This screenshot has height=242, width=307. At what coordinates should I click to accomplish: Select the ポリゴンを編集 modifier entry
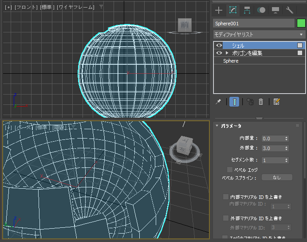coord(247,53)
